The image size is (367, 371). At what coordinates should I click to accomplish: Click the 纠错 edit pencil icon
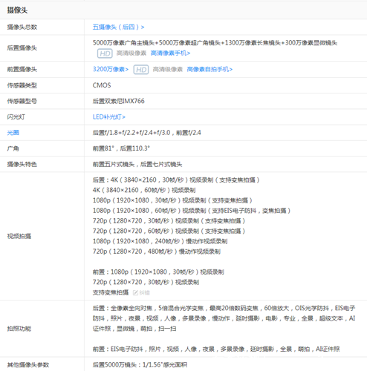pyautogui.click(x=135, y=293)
